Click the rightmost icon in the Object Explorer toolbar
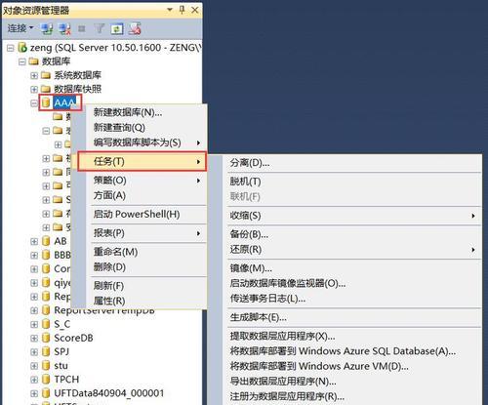 (x=135, y=29)
